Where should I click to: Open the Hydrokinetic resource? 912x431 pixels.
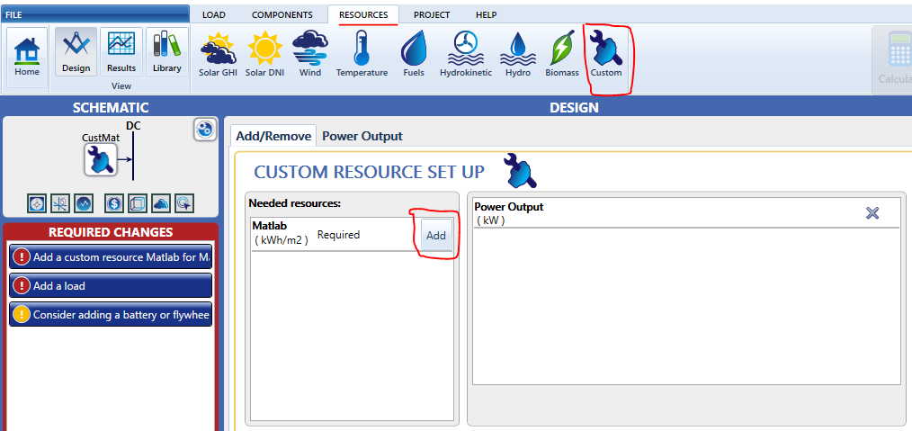pos(466,53)
